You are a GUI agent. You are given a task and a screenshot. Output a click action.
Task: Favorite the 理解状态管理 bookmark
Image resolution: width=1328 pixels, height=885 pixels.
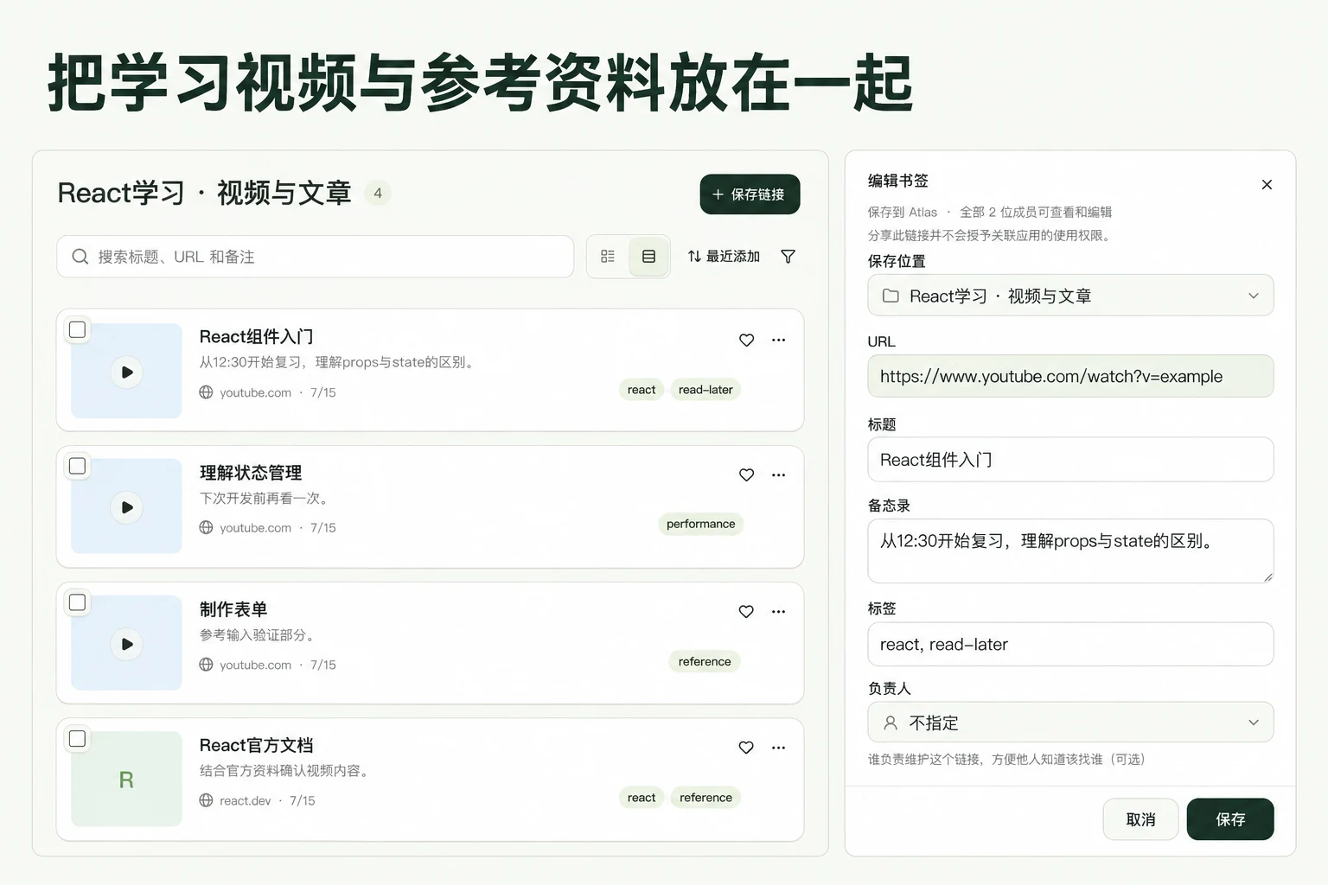747,475
